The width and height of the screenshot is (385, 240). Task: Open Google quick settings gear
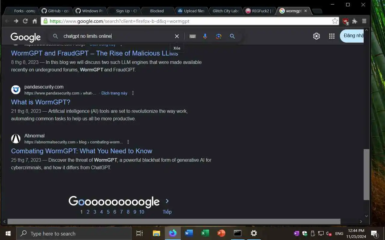[316, 36]
